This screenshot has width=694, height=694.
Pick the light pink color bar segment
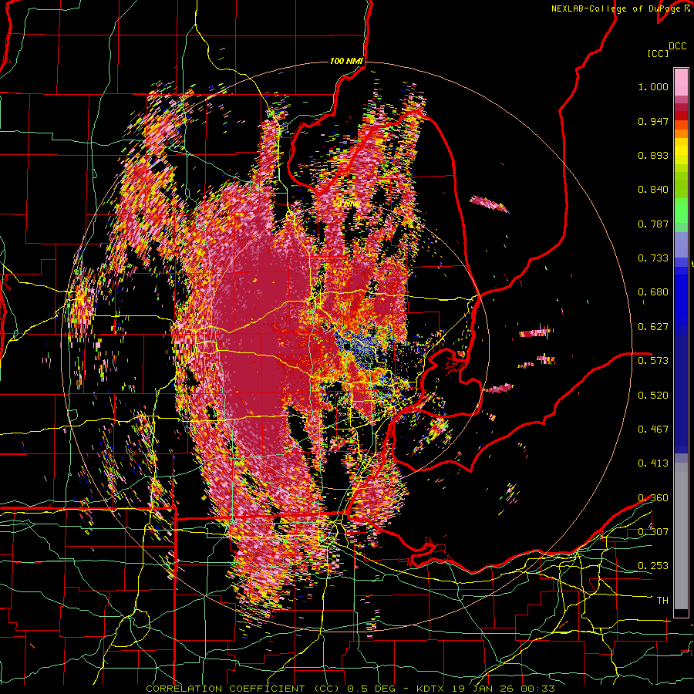681,82
